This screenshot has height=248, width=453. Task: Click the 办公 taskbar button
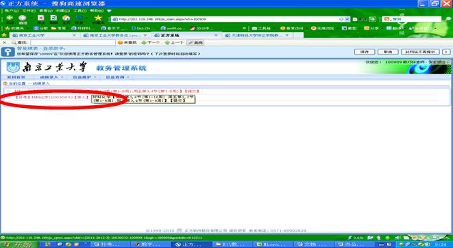pos(354,245)
